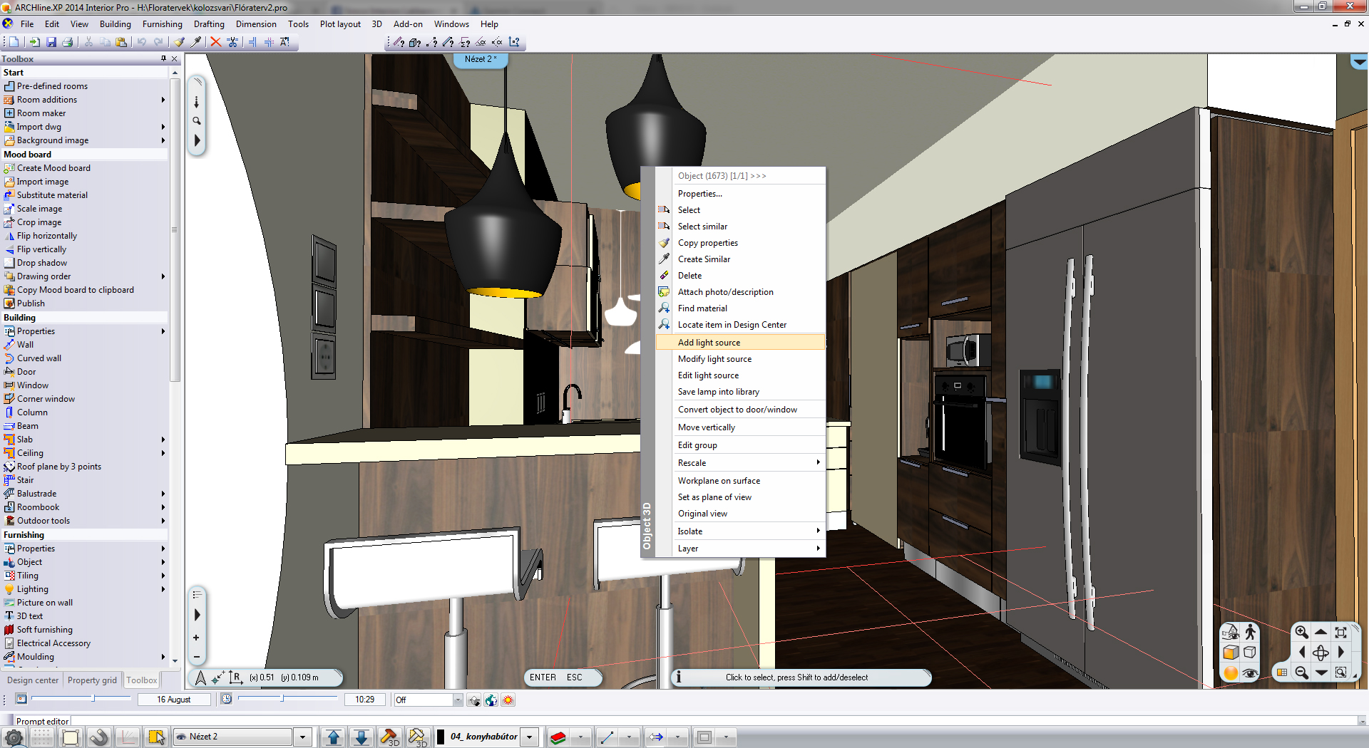Screen dimensions: 1369x748
Task: Click Room maker in the toolbox
Action: [41, 113]
